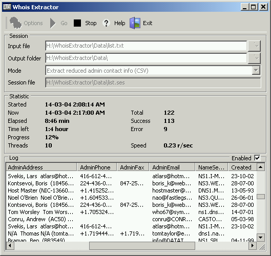Click email cell conru@CONR...

(172, 219)
